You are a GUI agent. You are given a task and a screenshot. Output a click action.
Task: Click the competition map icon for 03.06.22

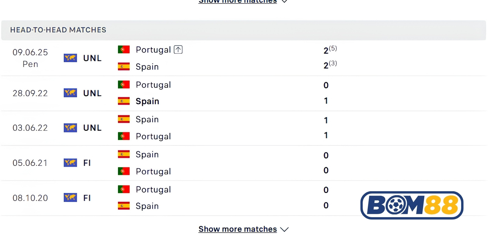click(x=70, y=127)
